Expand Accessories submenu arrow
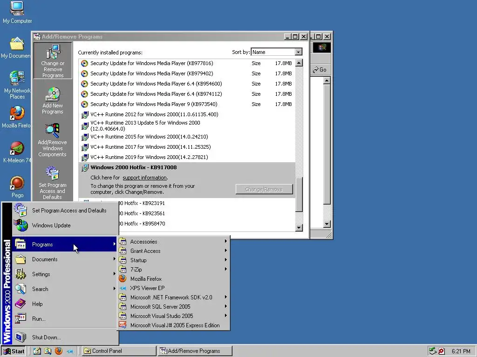 point(226,241)
